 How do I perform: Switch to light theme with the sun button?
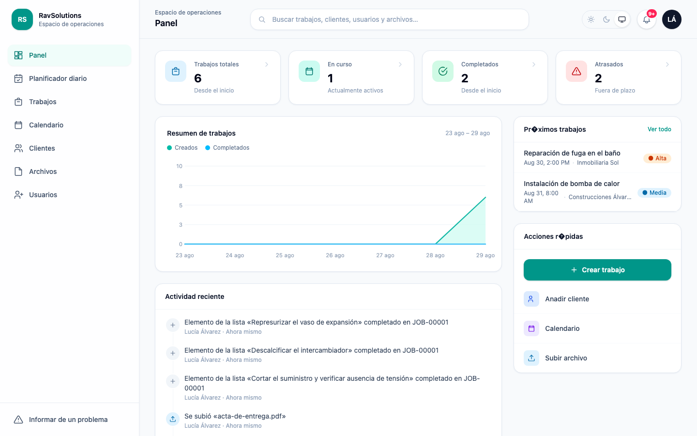(x=591, y=19)
